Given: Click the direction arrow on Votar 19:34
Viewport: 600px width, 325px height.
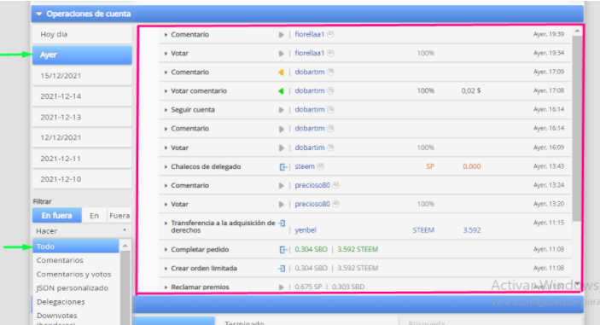Looking at the screenshot, I should point(282,54).
